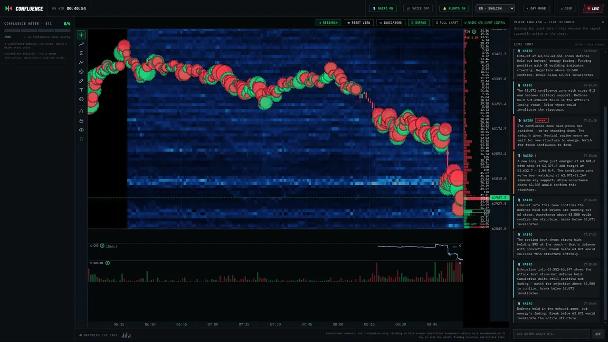Click the grip icon left of CVD
This screenshot has width=608, height=342.
(x=91, y=246)
